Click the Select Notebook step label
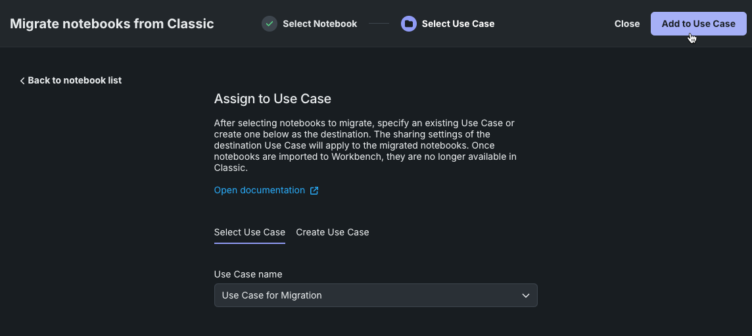The image size is (752, 336). (x=319, y=24)
